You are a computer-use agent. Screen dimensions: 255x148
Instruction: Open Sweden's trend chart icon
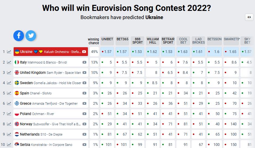click(x=9, y=83)
